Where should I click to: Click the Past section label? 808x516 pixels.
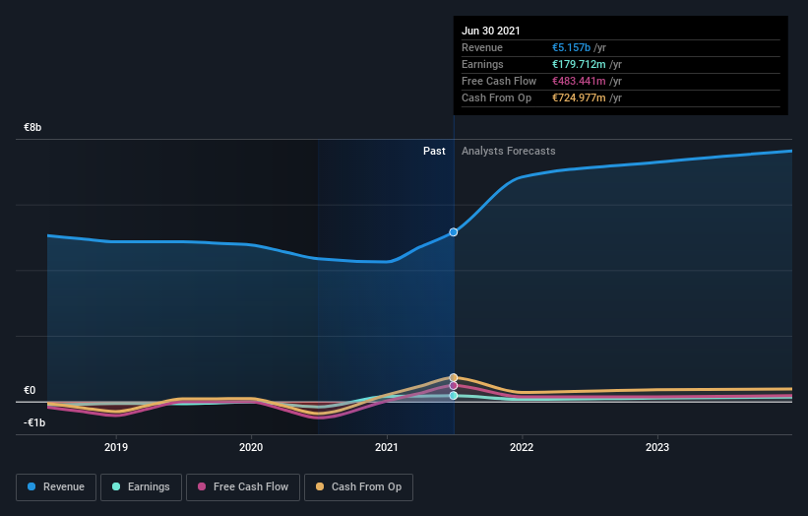tap(434, 151)
